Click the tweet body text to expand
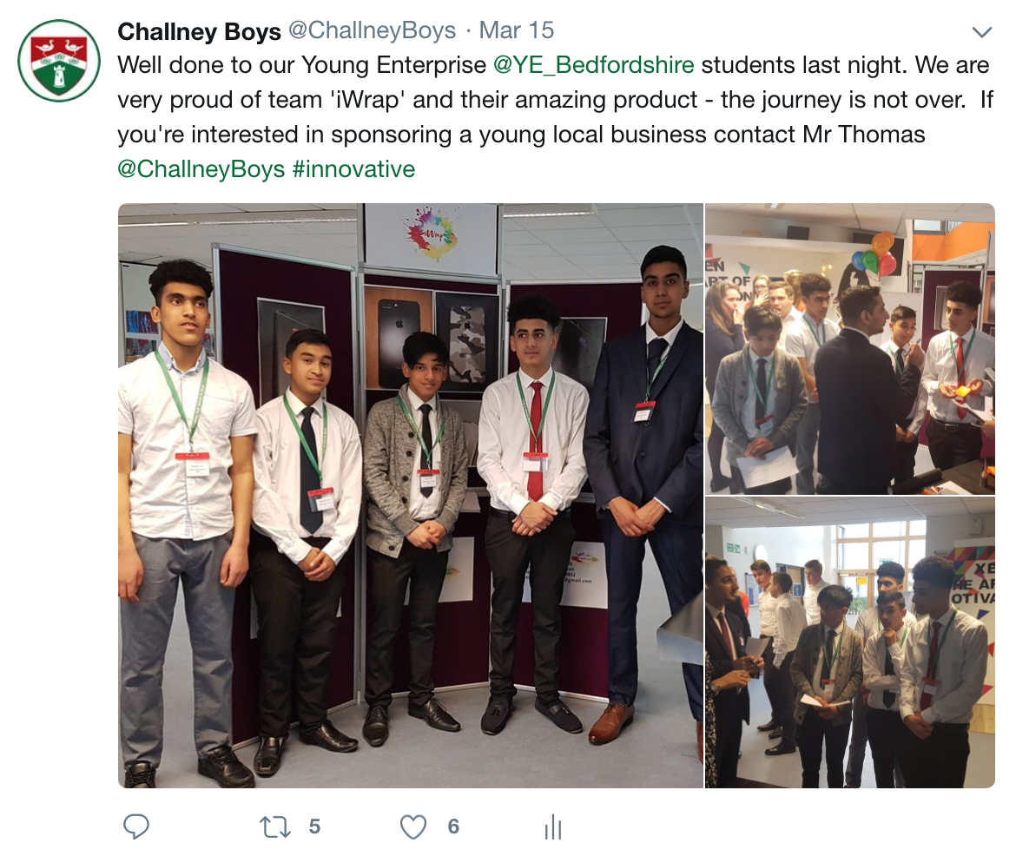The height and width of the screenshot is (856, 1016). [x=555, y=116]
